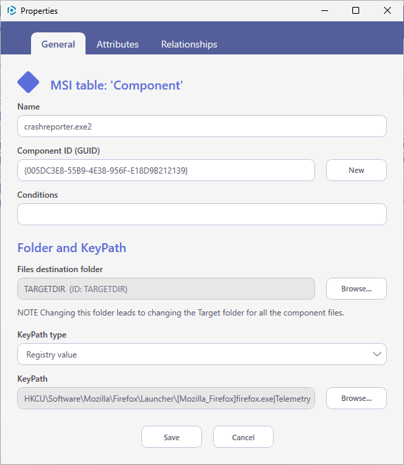Click the app logo icon in title bar
This screenshot has height=465, width=404.
coord(12,10)
